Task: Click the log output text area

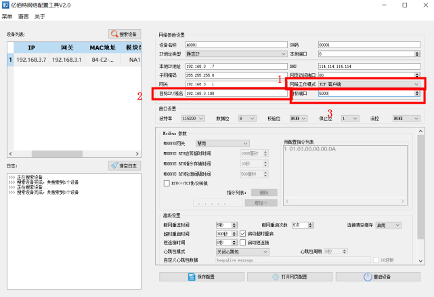Action: 74,231
